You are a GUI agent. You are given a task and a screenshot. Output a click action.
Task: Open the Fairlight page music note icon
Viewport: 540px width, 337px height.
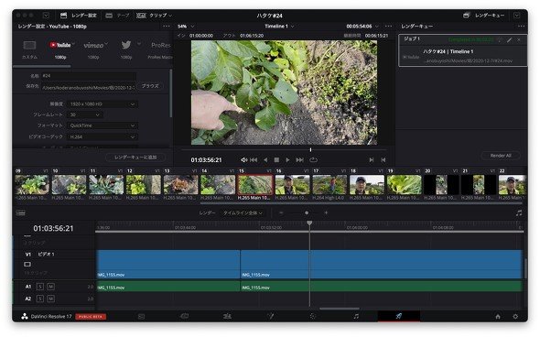[x=356, y=316]
